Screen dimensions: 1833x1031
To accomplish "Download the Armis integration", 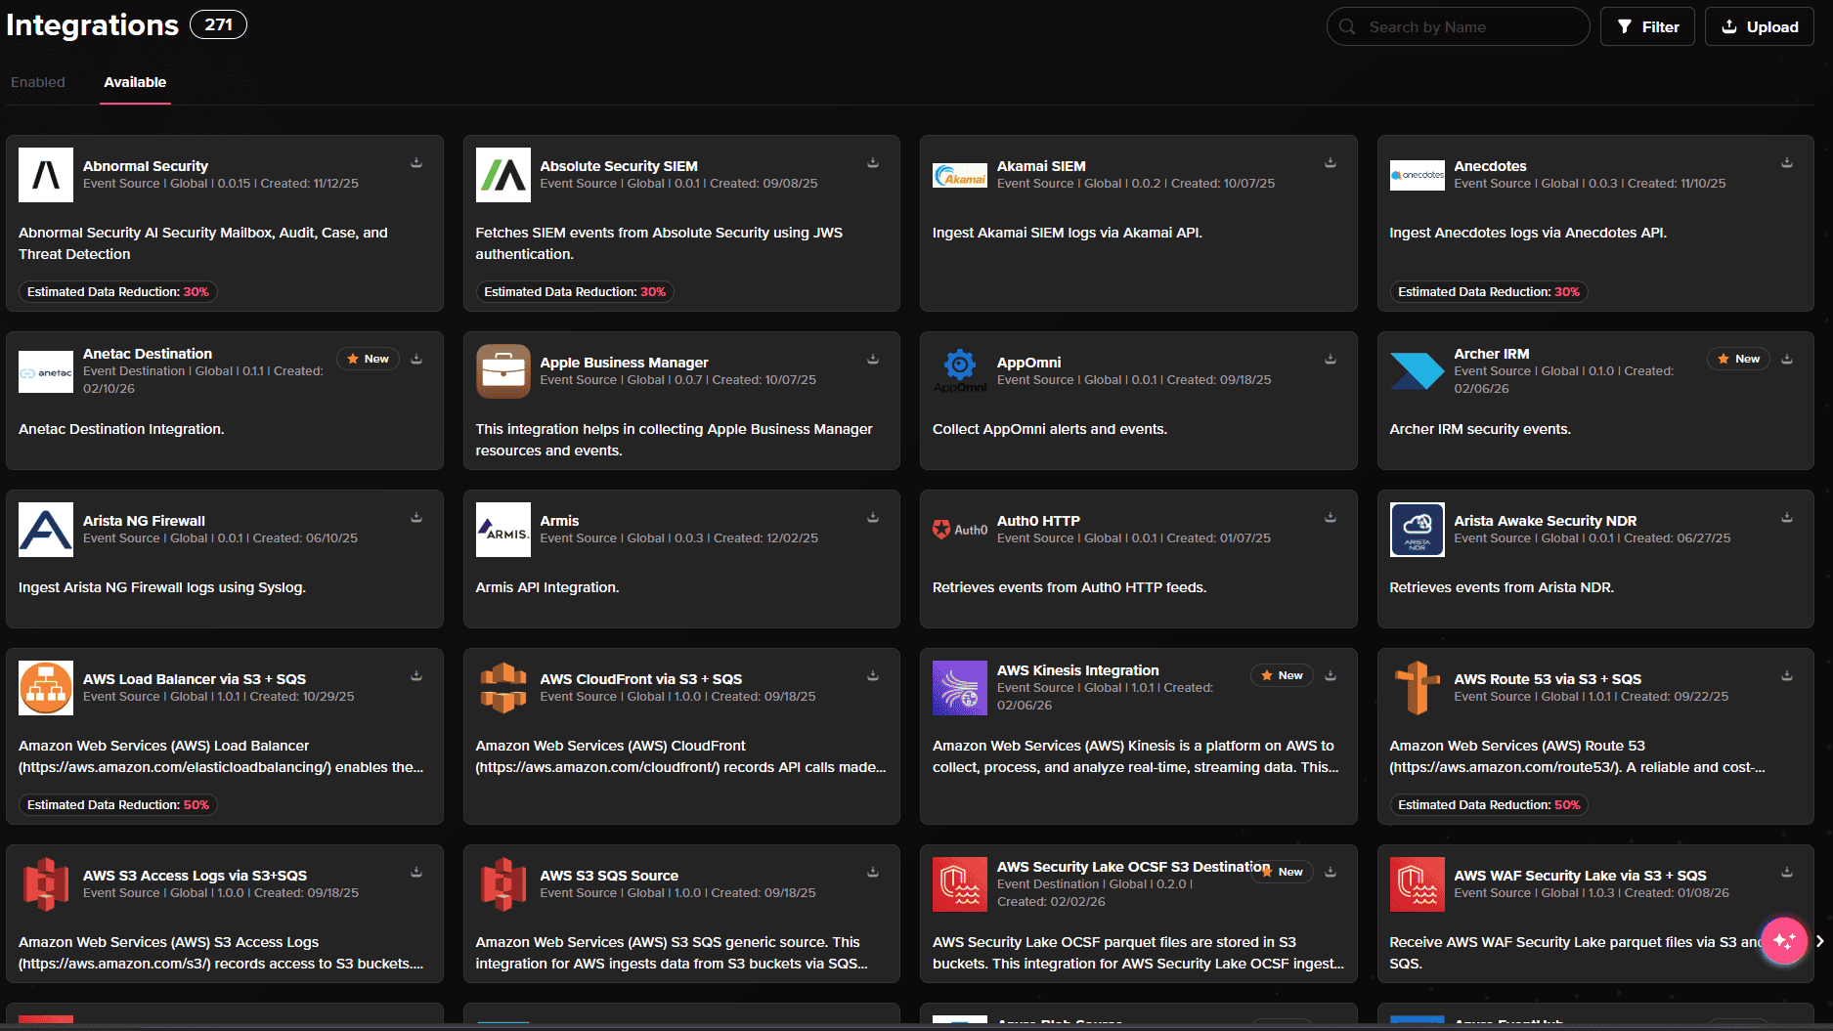I will (873, 518).
